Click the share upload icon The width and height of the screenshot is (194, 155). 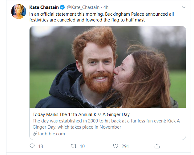click(x=157, y=146)
